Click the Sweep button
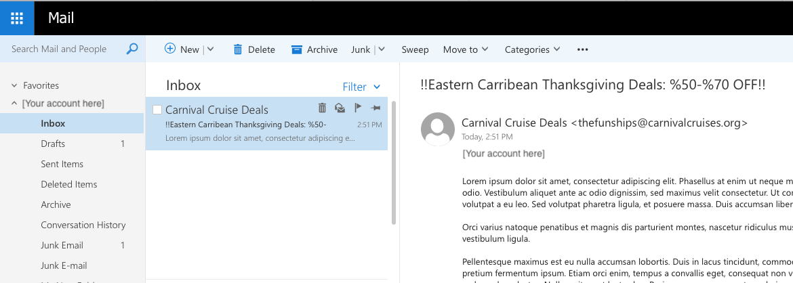 click(415, 49)
